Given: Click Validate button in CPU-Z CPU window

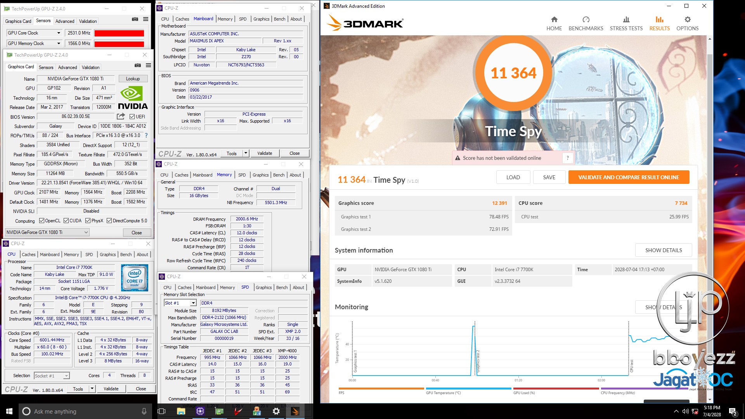Looking at the screenshot, I should pos(111,389).
